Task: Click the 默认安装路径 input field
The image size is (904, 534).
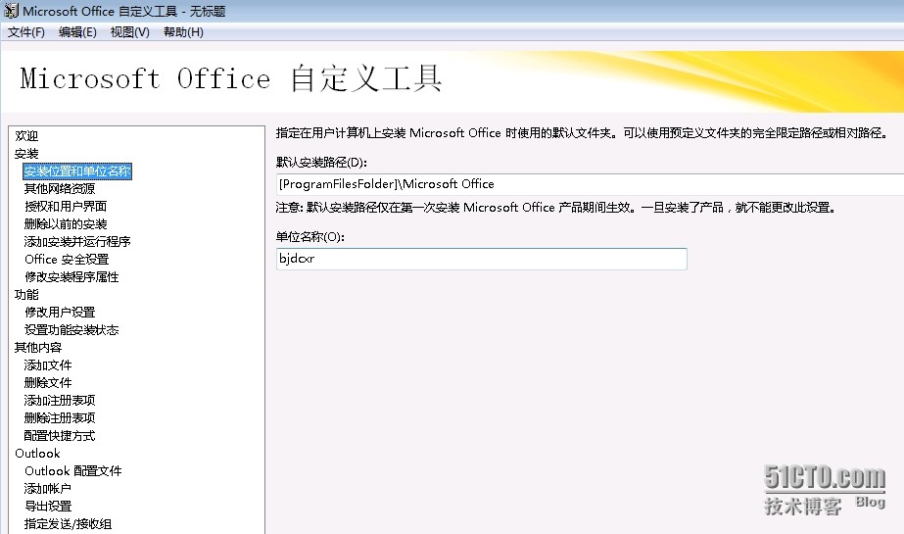Action: click(x=590, y=184)
